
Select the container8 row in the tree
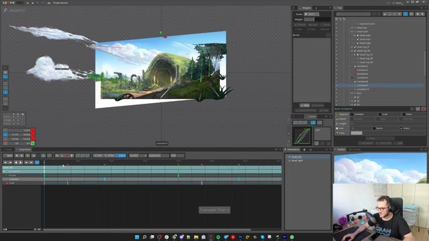380,82
